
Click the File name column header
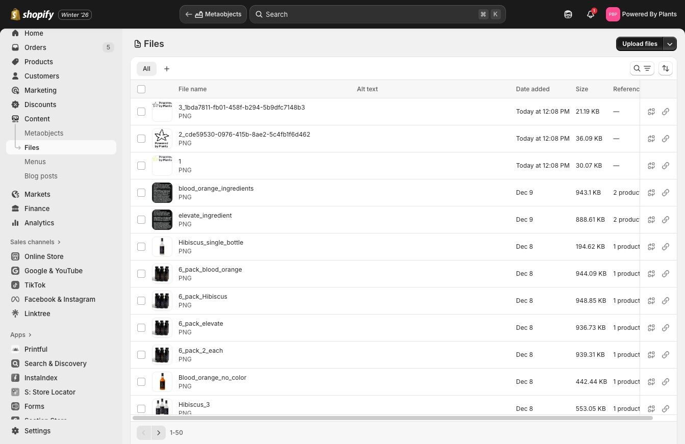(x=192, y=89)
